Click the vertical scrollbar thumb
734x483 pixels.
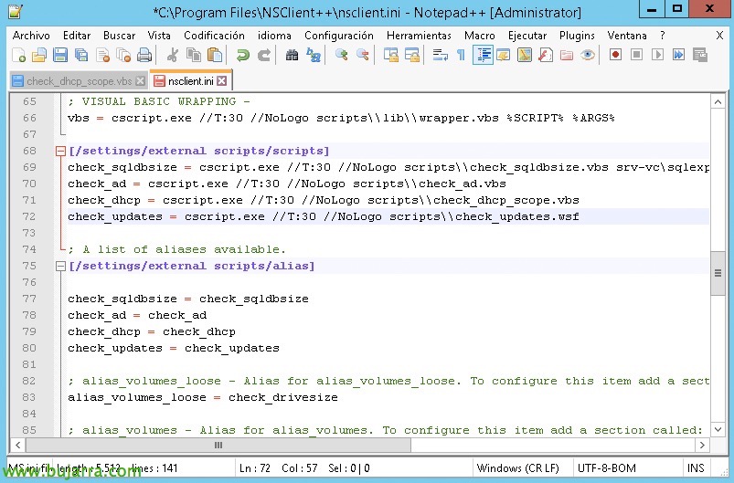click(718, 274)
